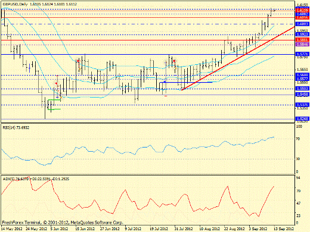This screenshot has width=310, height=232.
Task: Click the 22 Aug 2012 date label
Action: 234,228
